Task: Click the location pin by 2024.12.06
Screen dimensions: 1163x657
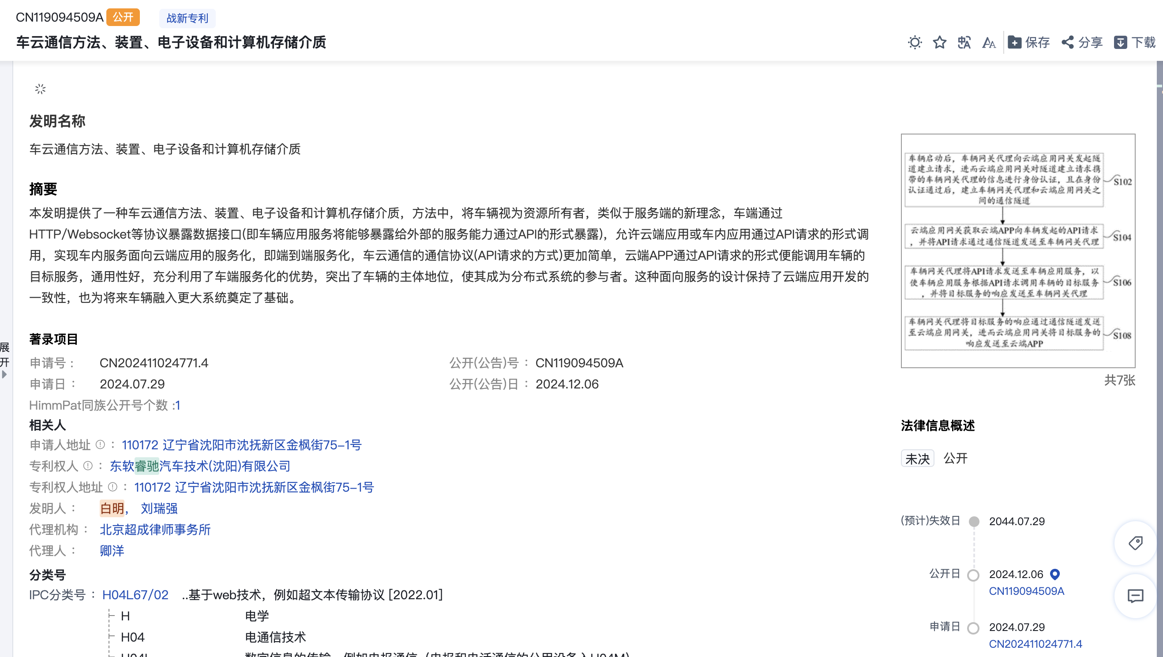Action: 1054,575
